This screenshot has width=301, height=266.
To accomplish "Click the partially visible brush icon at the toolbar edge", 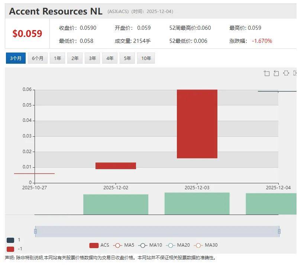I will coord(295,73).
